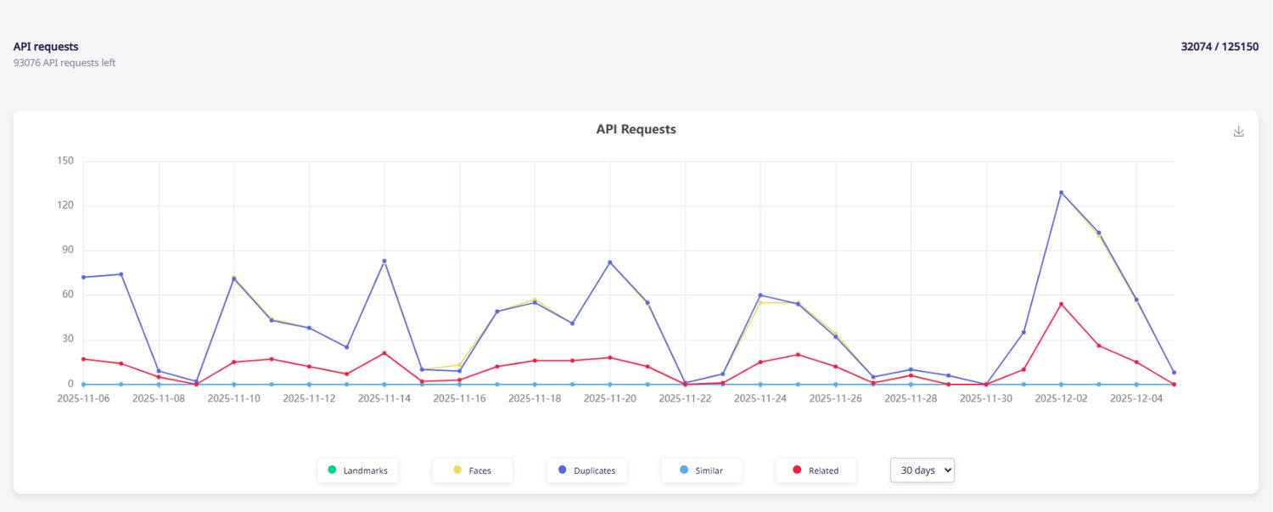Image resolution: width=1273 pixels, height=512 pixels.
Task: Select Duplicates peak point on 2025-12-02
Action: [x=1061, y=193]
